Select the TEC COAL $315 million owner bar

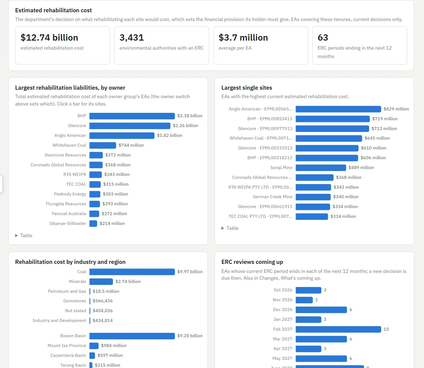click(x=95, y=184)
